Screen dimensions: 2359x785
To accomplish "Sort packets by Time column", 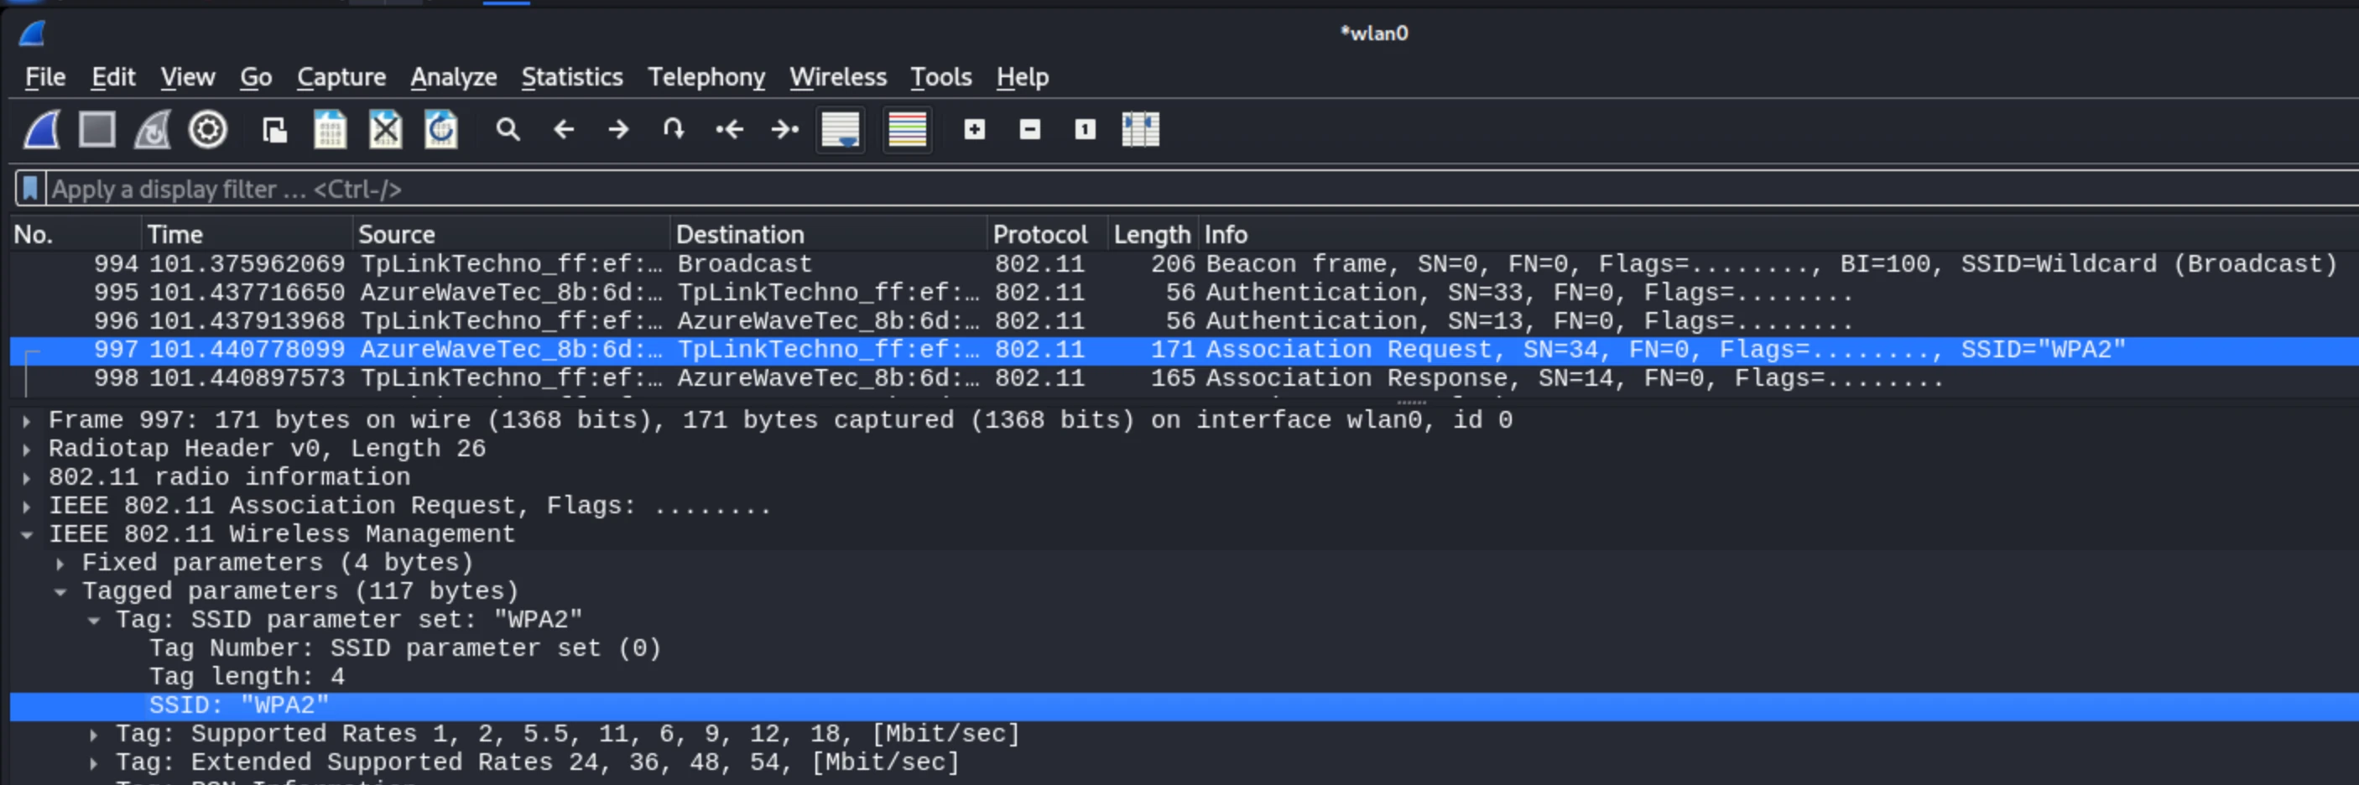I will coord(247,235).
